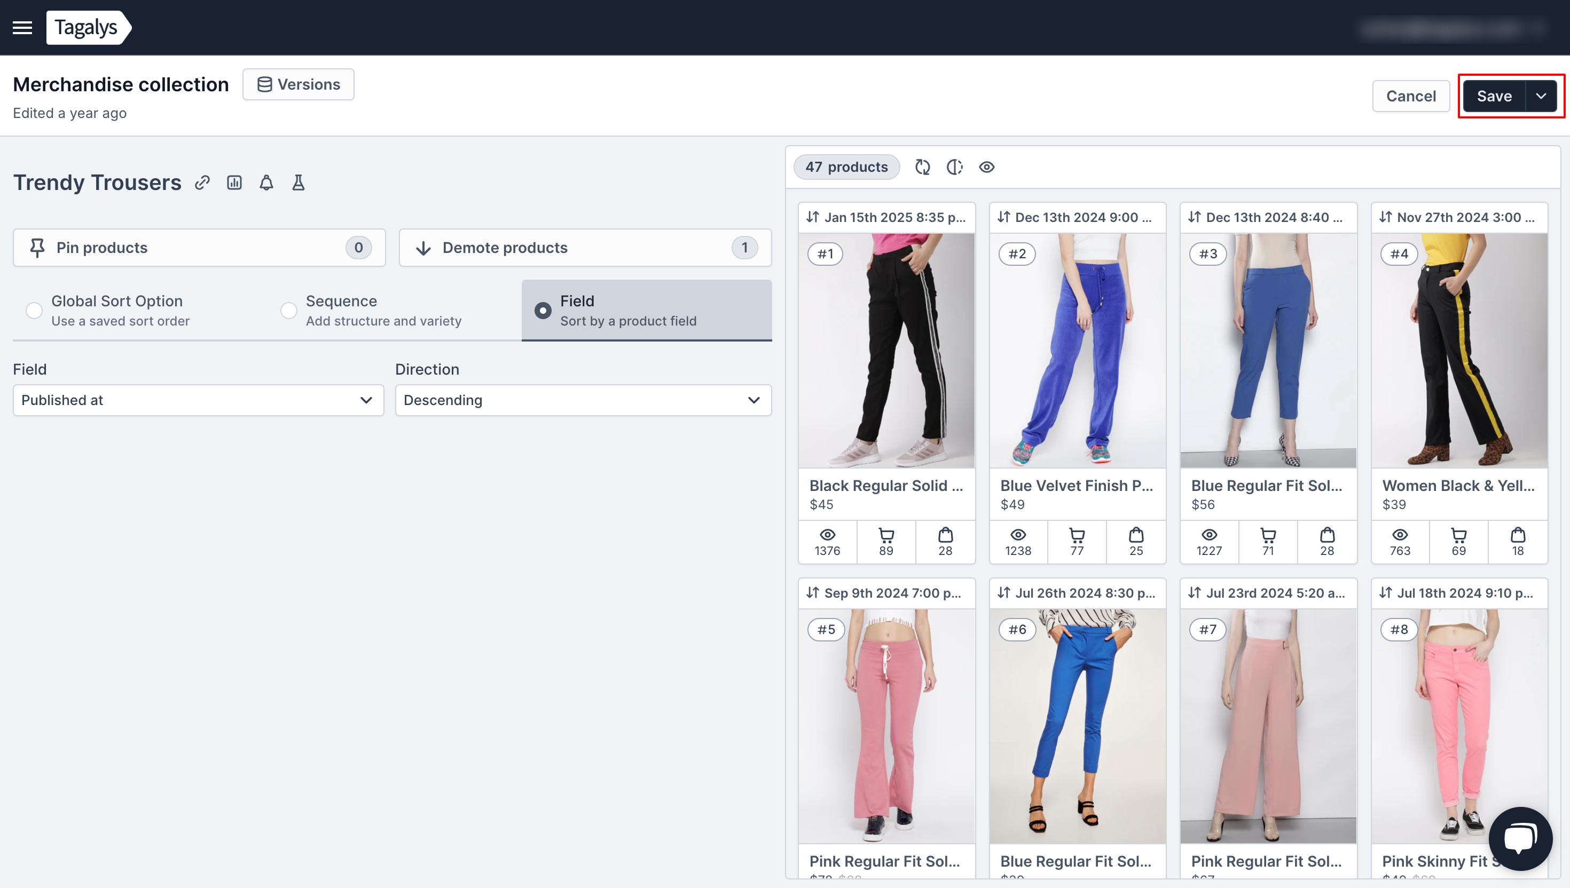Expand the Pin products panel

(x=200, y=248)
